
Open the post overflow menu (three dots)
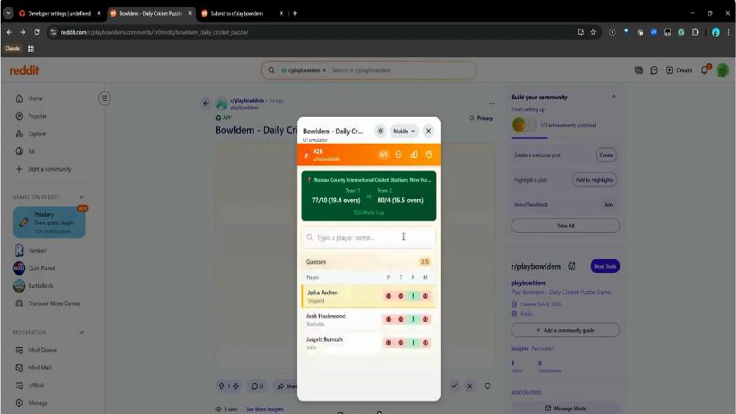click(x=492, y=103)
